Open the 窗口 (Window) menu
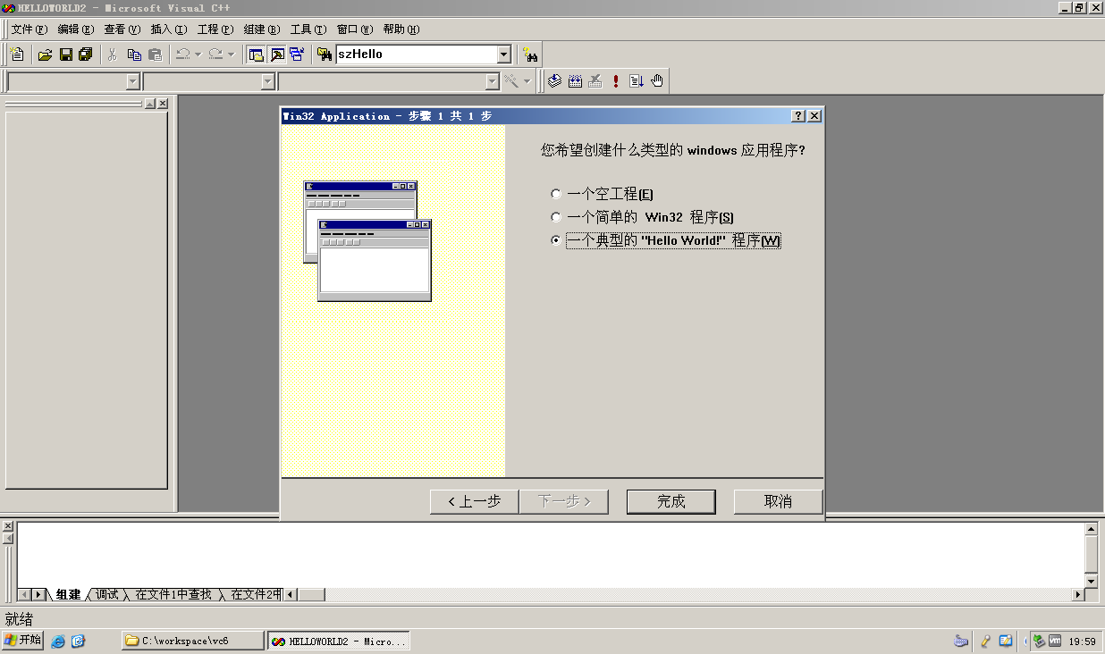1105x654 pixels. click(355, 29)
